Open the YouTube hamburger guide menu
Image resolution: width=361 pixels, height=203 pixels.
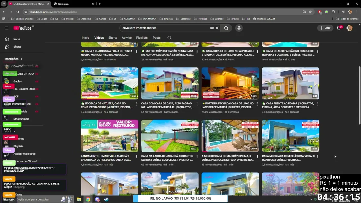click(7, 28)
